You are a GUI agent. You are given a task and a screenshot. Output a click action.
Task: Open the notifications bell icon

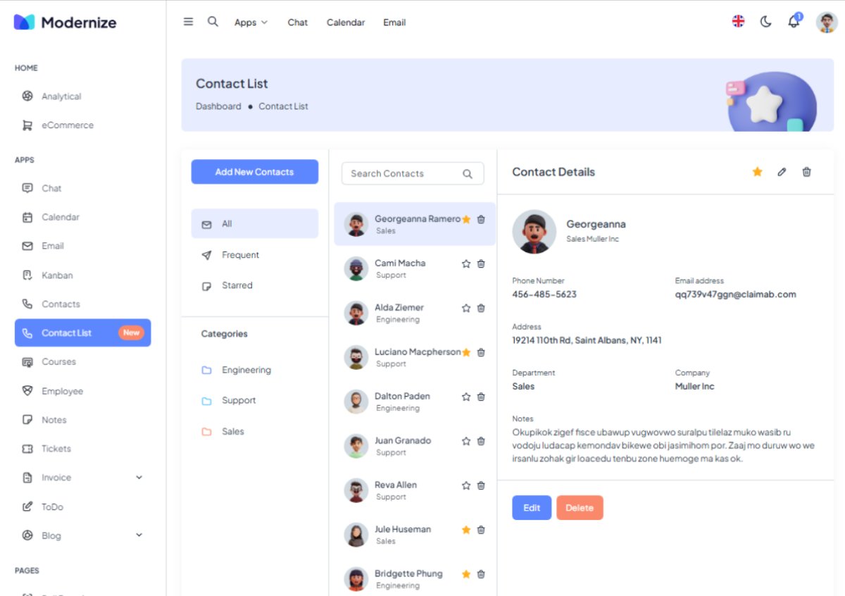794,21
